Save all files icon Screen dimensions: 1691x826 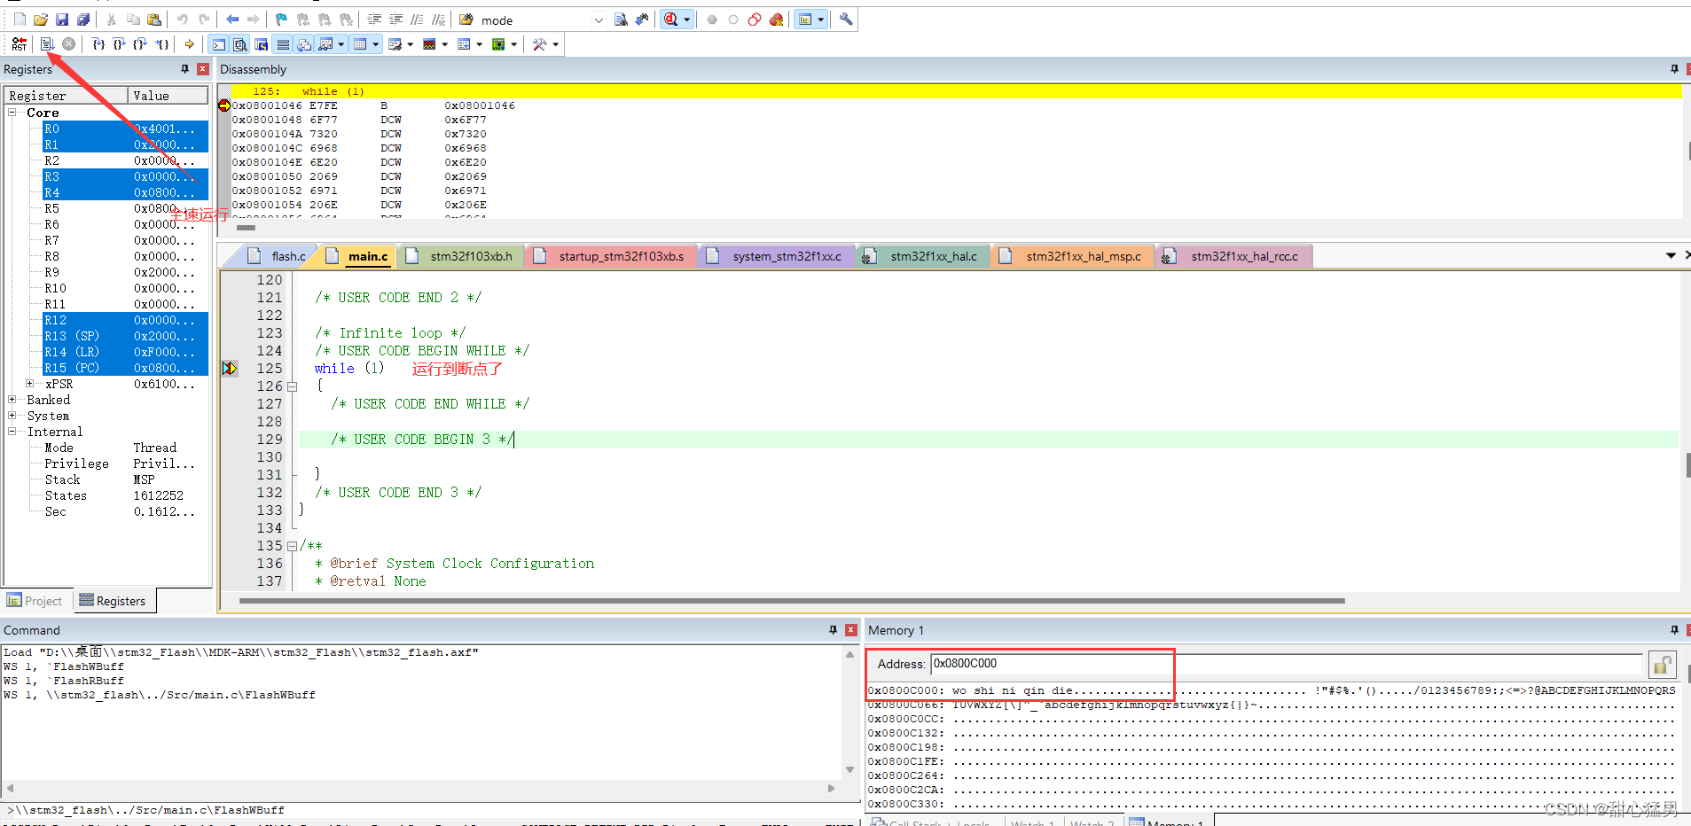pyautogui.click(x=83, y=19)
